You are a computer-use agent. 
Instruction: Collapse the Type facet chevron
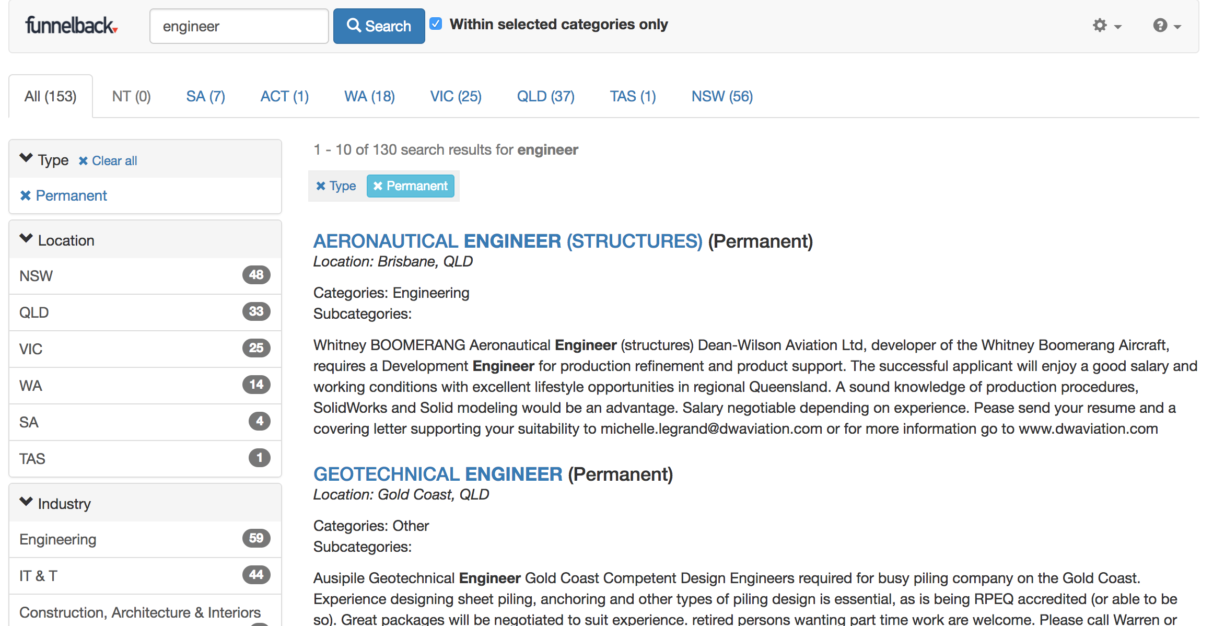pos(26,158)
